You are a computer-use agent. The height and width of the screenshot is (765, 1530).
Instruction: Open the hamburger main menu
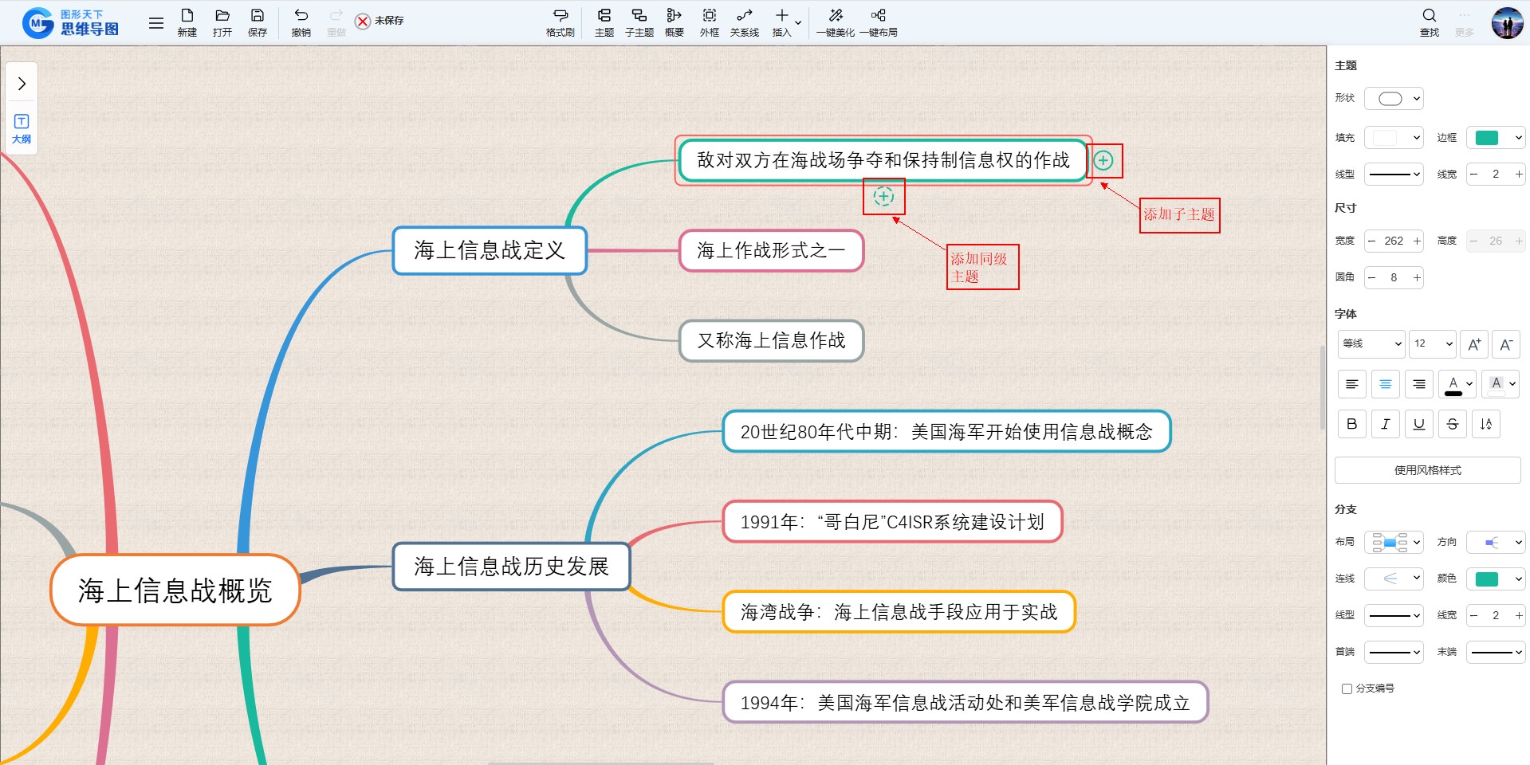pyautogui.click(x=156, y=23)
